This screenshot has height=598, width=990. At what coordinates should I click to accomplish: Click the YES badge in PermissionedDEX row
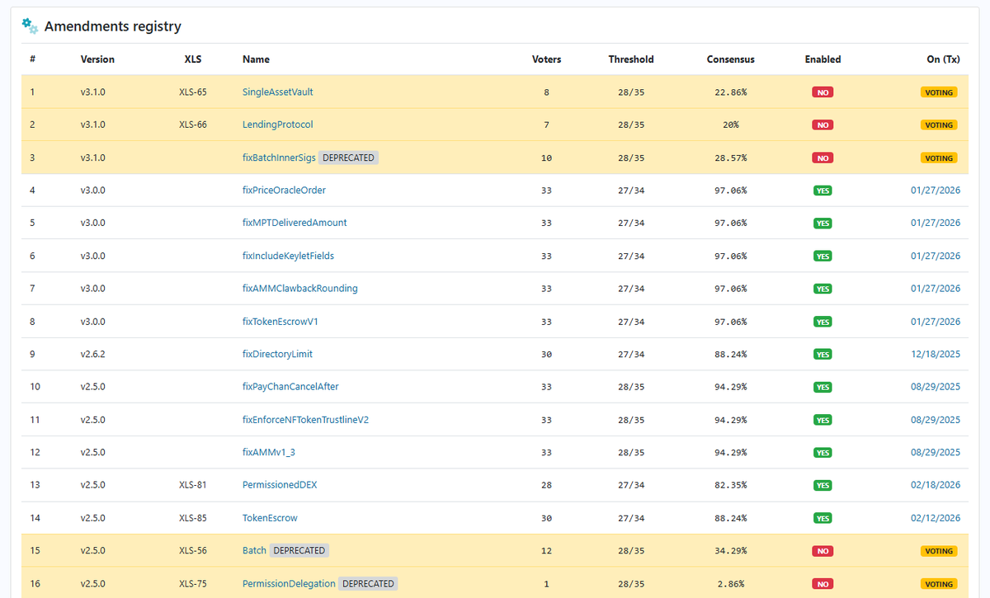[823, 486]
